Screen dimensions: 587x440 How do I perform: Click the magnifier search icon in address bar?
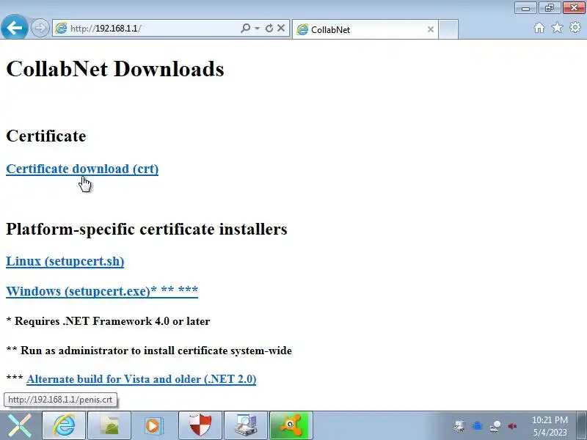pyautogui.click(x=245, y=28)
